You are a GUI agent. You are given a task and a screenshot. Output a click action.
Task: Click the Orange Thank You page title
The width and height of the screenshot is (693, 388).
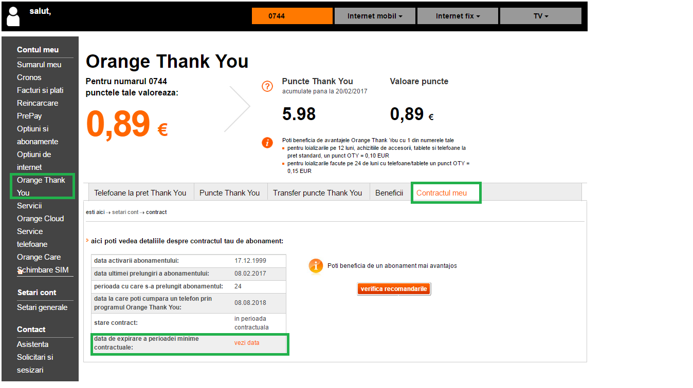[x=167, y=61]
